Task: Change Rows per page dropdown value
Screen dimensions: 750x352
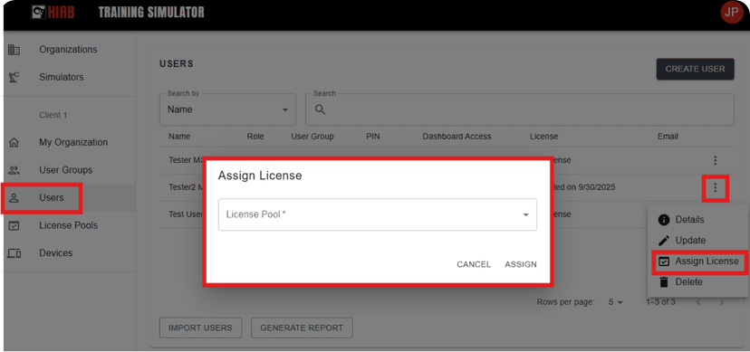Action: point(616,302)
